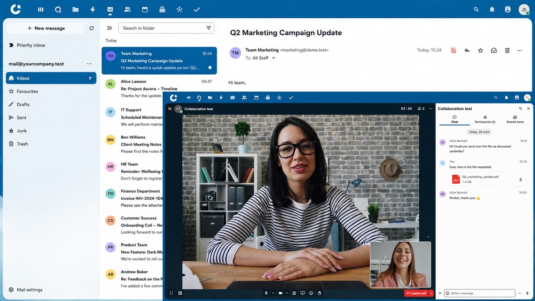Open Deck app in Mail window top bar
Screen dimensions: 535x301
click(x=162, y=9)
